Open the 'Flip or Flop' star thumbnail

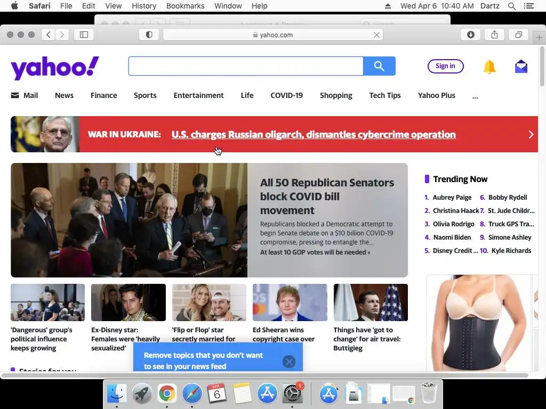click(209, 302)
